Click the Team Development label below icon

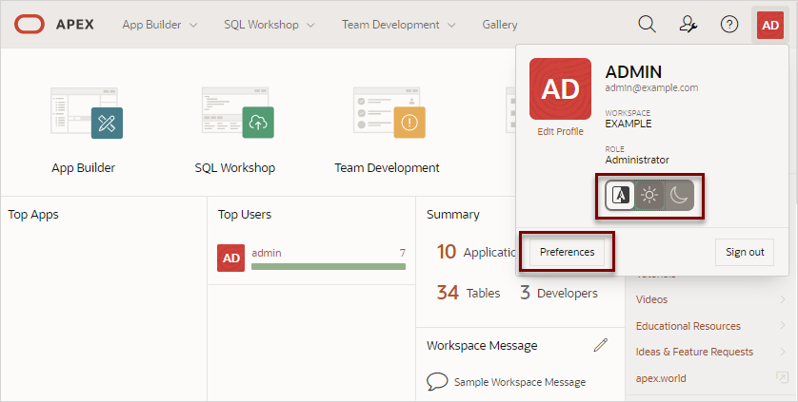click(387, 167)
